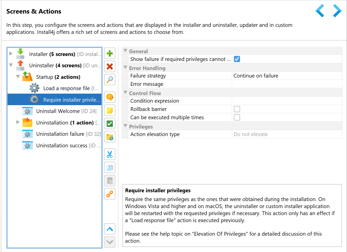Click the Uninstall Welcome screen icon
Image resolution: width=347 pixels, height=252 pixels.
coord(27,111)
